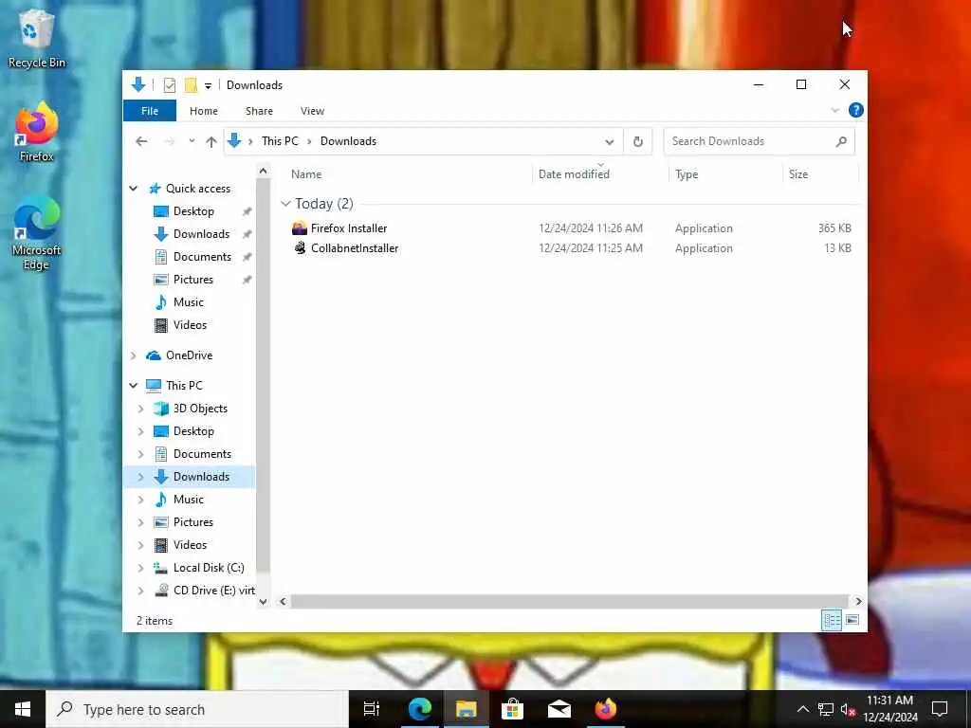Click the Properties checkmark icon in title bar
Image resolution: width=971 pixels, height=728 pixels.
click(169, 84)
